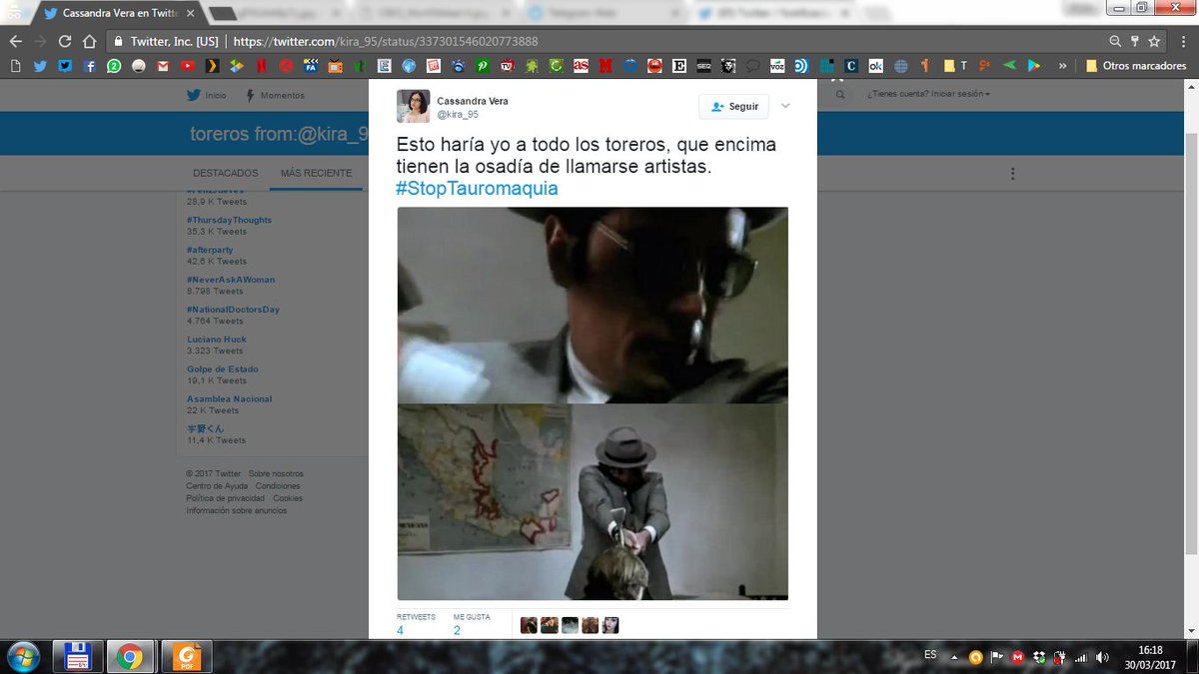The width and height of the screenshot is (1199, 674).
Task: Bookmark this page with the star
Action: click(1154, 42)
